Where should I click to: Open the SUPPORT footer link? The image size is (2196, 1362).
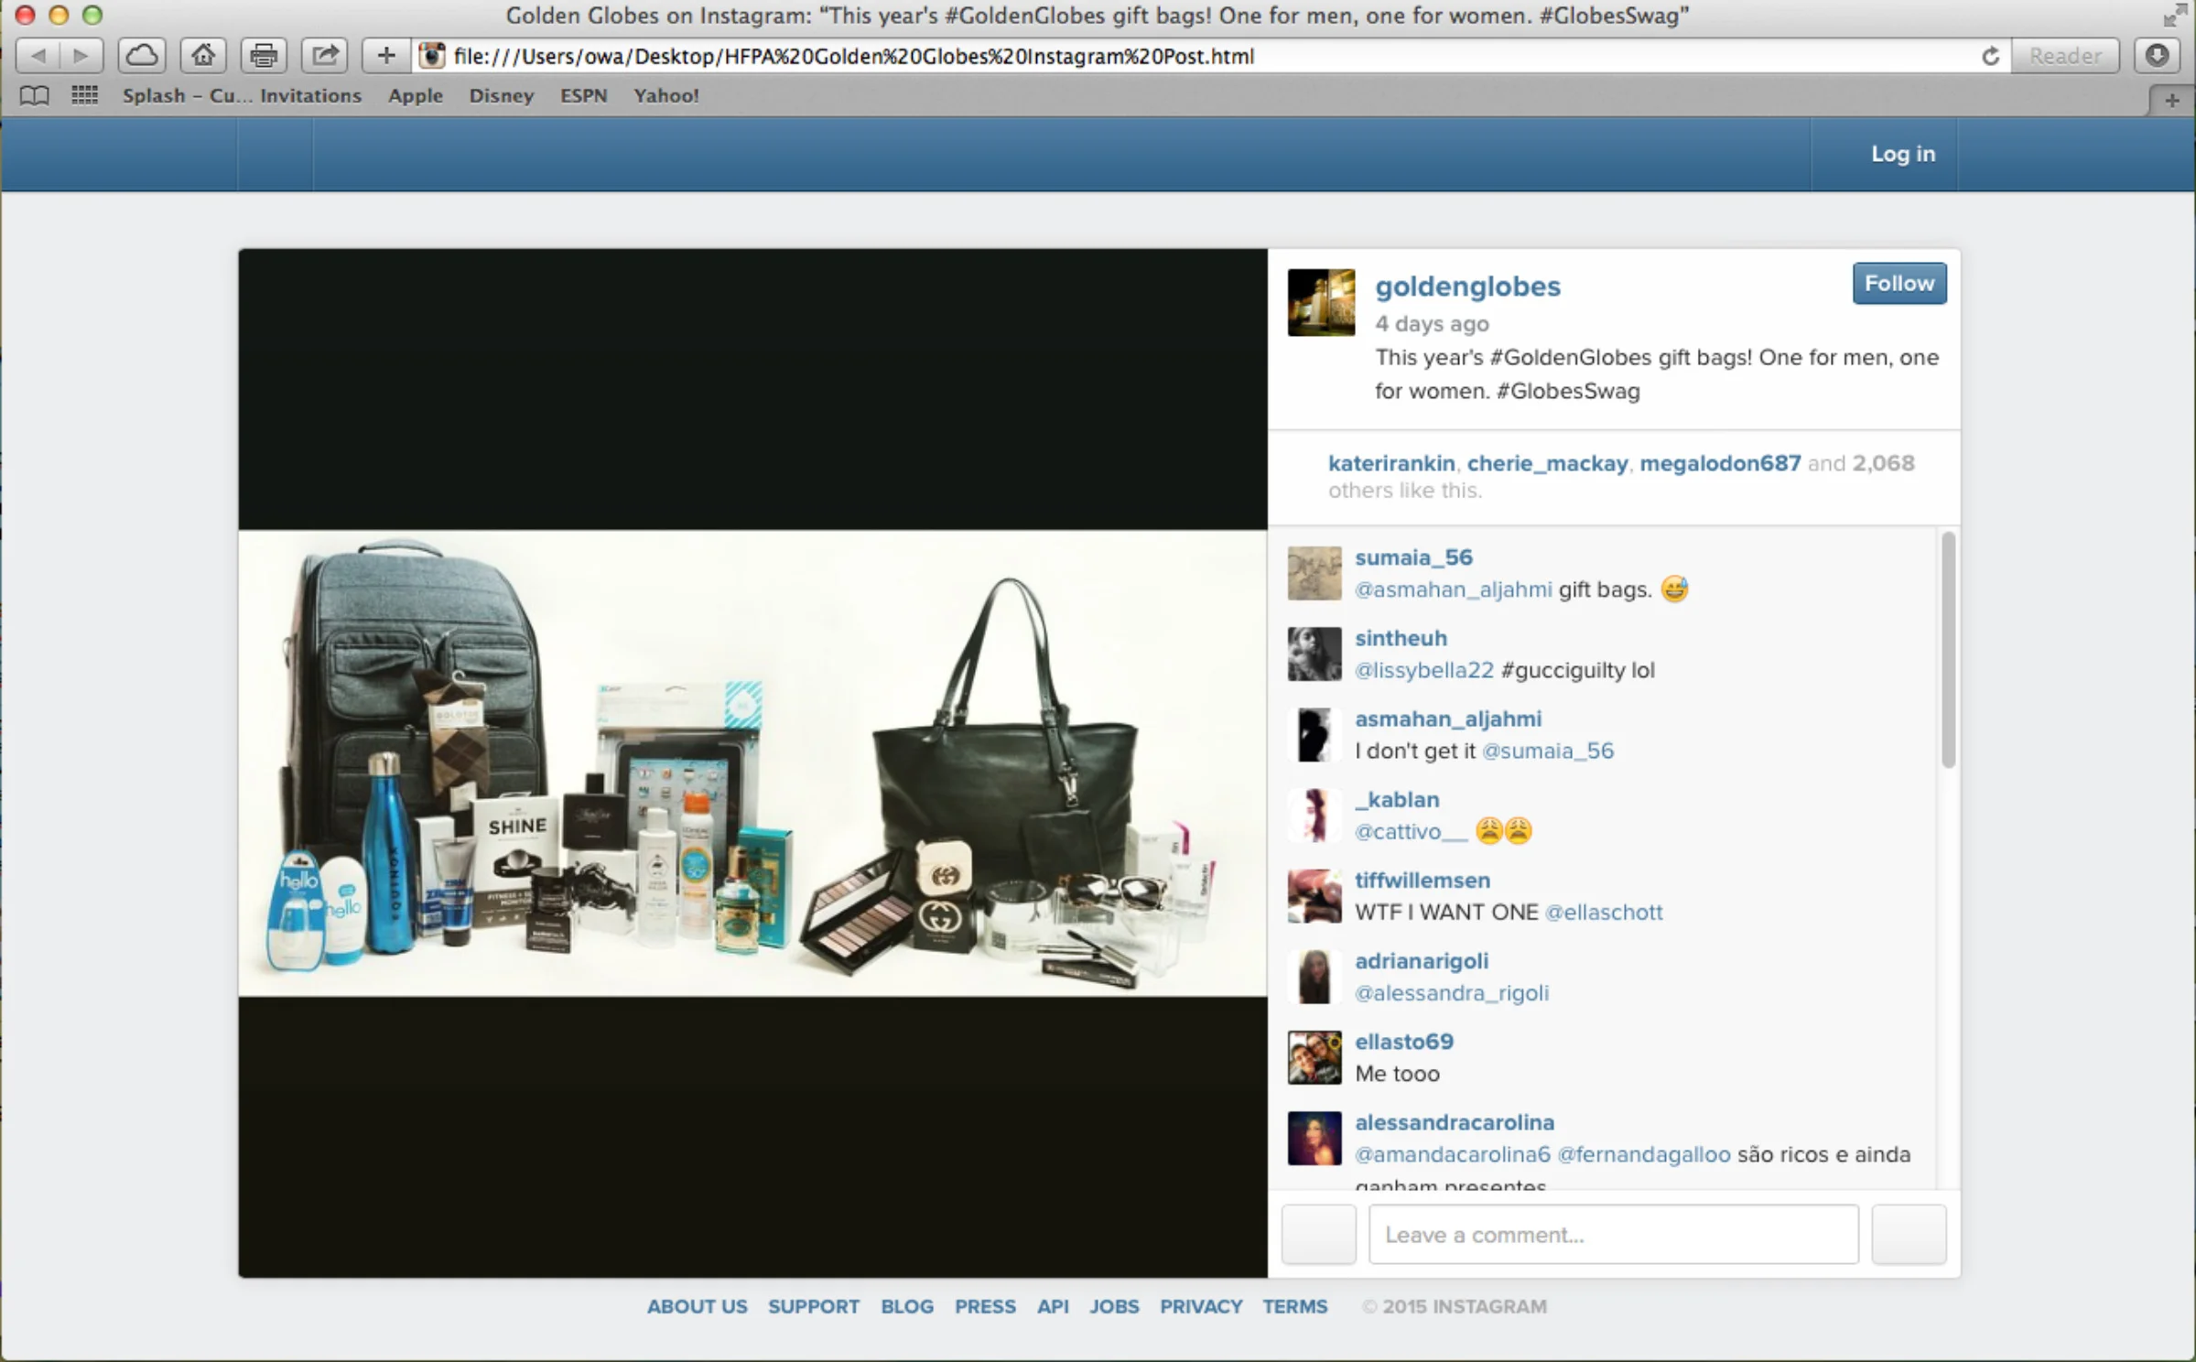coord(814,1306)
